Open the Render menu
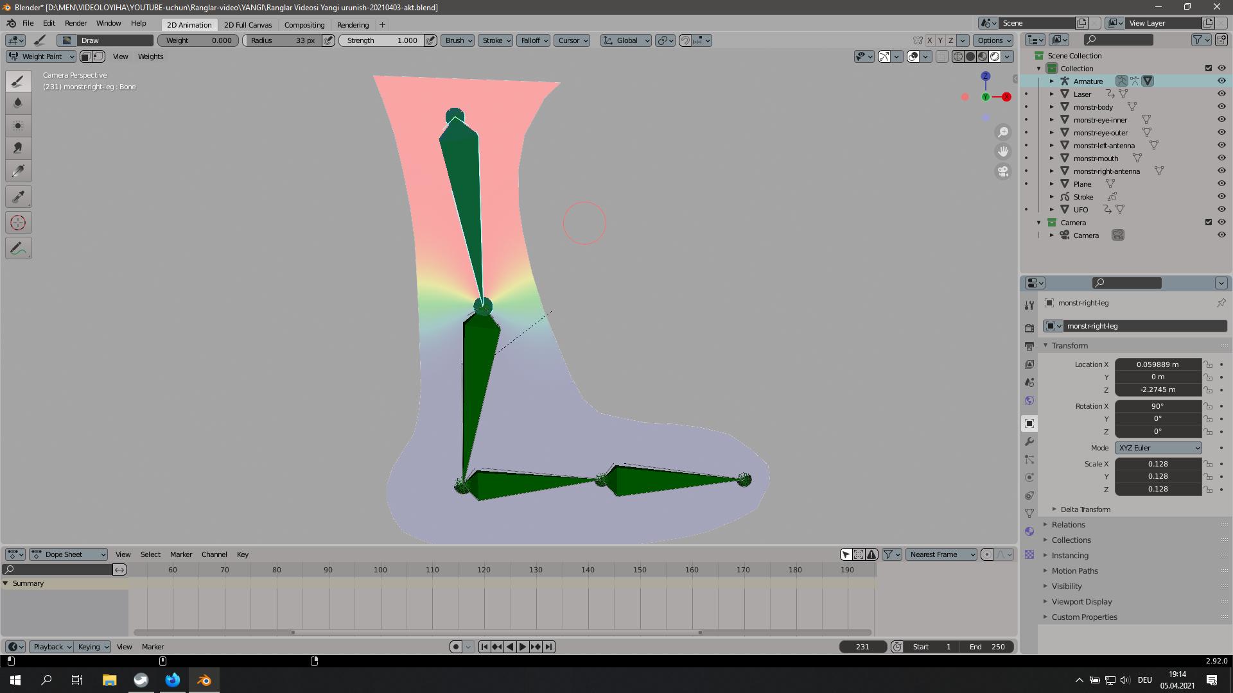This screenshot has width=1233, height=693. coord(76,23)
